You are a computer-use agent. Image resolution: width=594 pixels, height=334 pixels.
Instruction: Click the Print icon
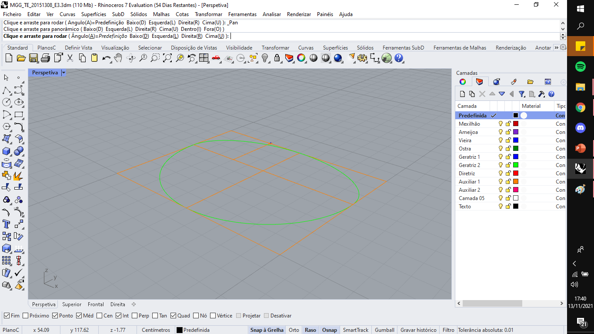point(45,58)
